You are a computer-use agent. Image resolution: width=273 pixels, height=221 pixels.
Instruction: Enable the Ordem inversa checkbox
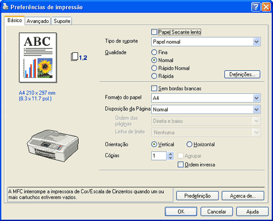(180, 165)
